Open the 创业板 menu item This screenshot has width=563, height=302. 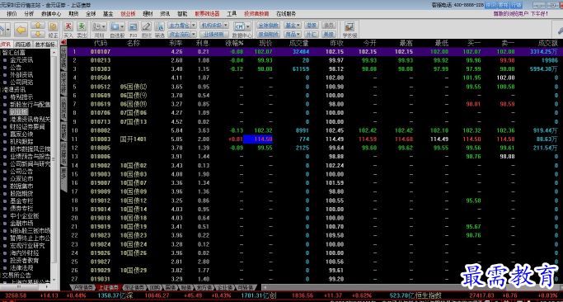[128, 14]
